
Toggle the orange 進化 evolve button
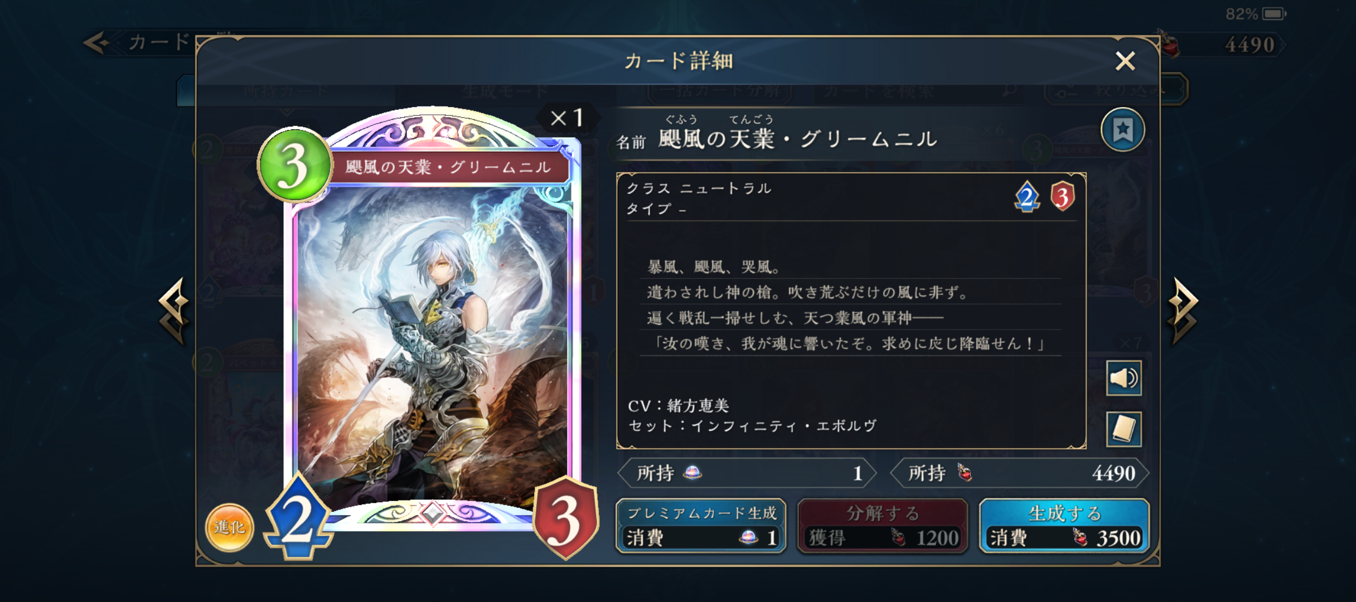tap(229, 527)
